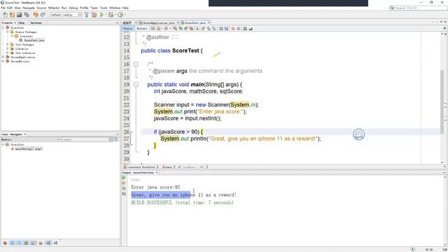Open the Navigate menu

28,8
